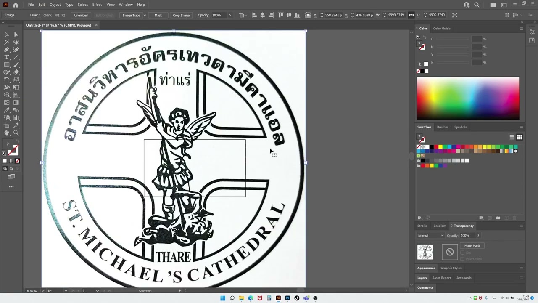Screen dimensions: 538x303
Task: Switch to the Symbols tab
Action: pyautogui.click(x=460, y=127)
